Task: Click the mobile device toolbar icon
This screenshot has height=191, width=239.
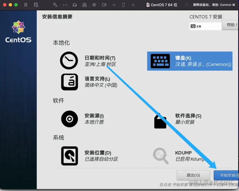Action: (123, 5)
